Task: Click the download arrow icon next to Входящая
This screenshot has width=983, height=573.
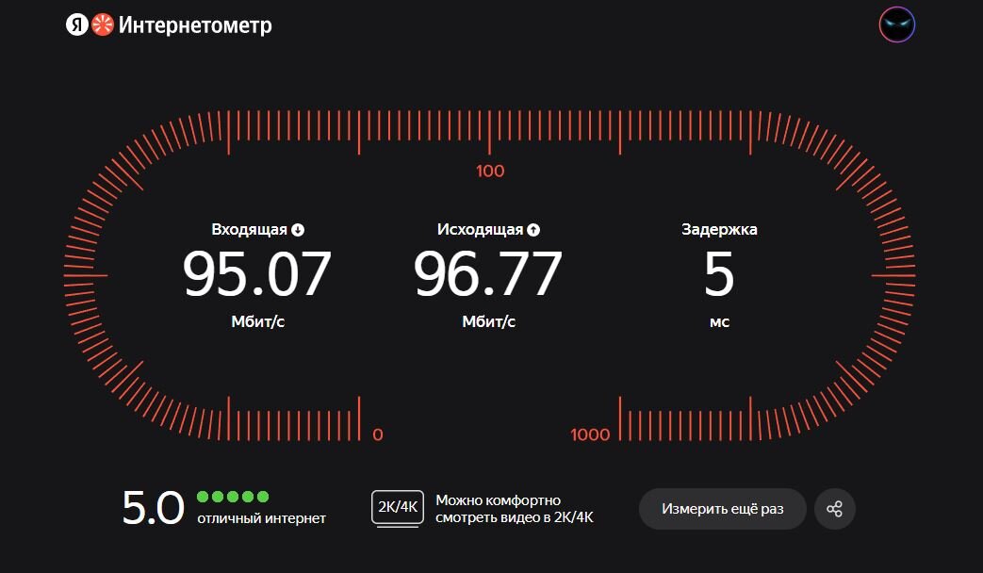Action: pos(298,230)
